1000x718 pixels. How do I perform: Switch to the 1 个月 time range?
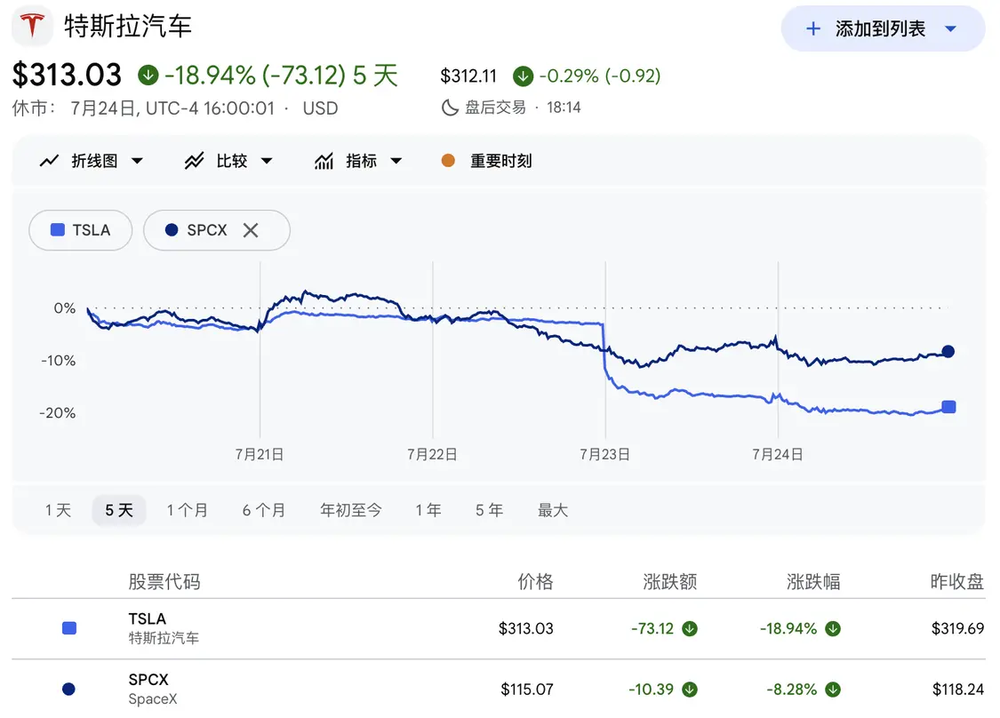[x=188, y=510]
